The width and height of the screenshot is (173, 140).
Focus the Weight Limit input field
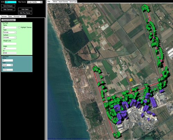[x=10, y=44]
